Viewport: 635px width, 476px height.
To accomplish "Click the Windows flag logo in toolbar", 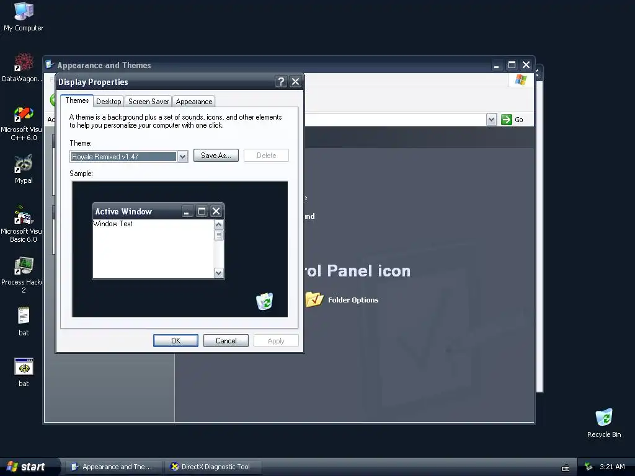I will (521, 80).
